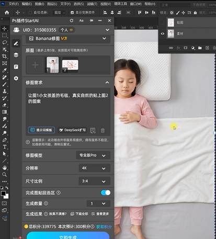The image size is (216, 239).
Task: Open the 图层 auto-select target dropdown
Action: point(59,13)
